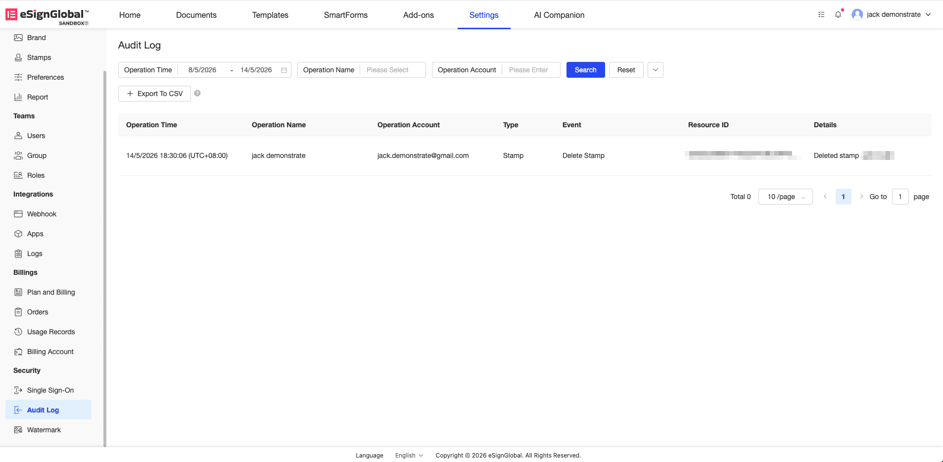Open the date range calendar icon
The height and width of the screenshot is (462, 943).
[284, 70]
